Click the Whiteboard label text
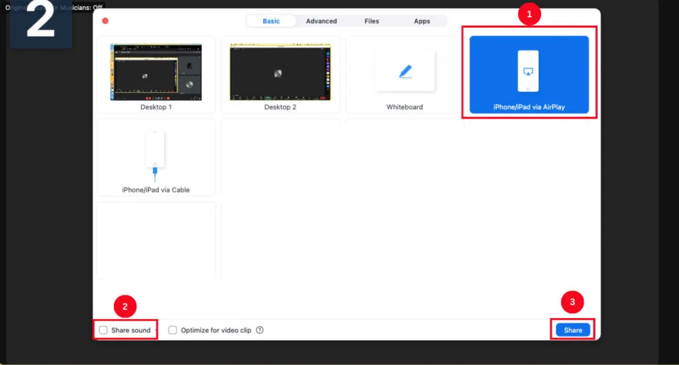The width and height of the screenshot is (679, 365). pos(404,107)
